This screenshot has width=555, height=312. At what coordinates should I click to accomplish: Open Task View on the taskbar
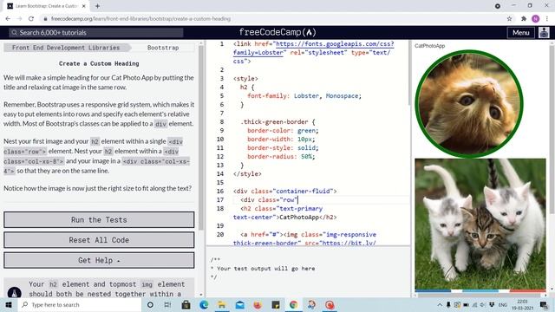point(167,304)
